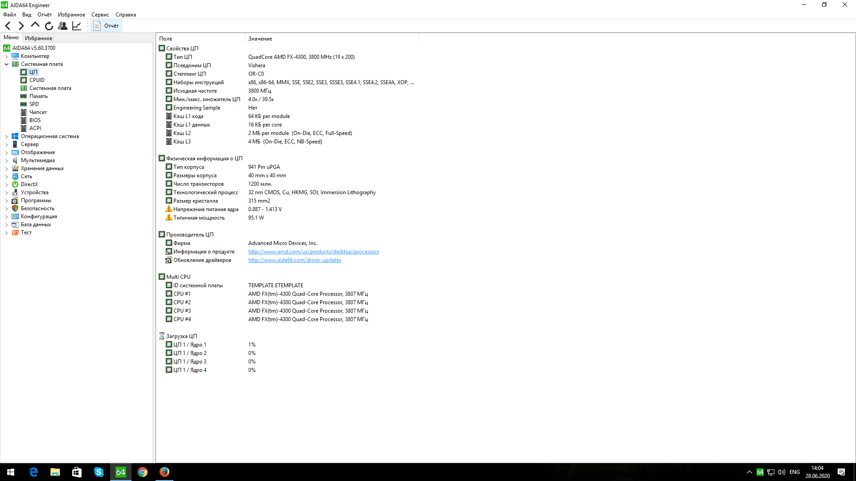Click the Безопасность shield icon
The width and height of the screenshot is (856, 481).
15,208
